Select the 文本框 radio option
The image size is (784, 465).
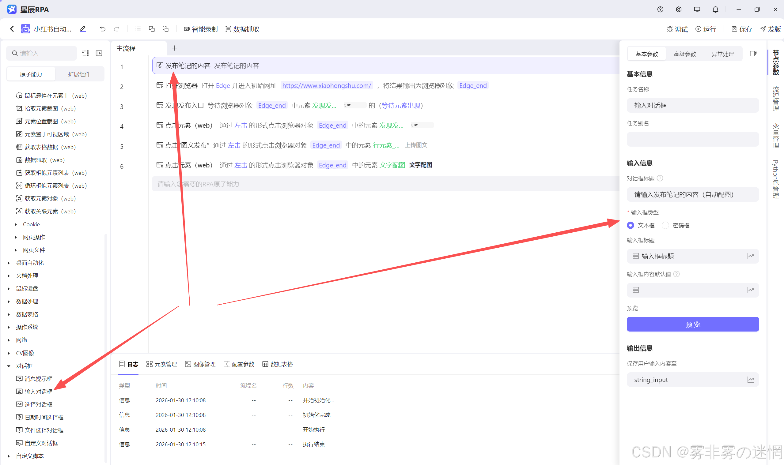631,225
